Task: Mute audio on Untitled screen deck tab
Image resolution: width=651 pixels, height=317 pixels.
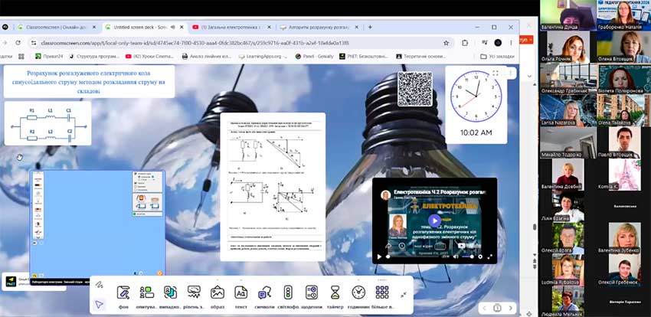Action: [172, 28]
